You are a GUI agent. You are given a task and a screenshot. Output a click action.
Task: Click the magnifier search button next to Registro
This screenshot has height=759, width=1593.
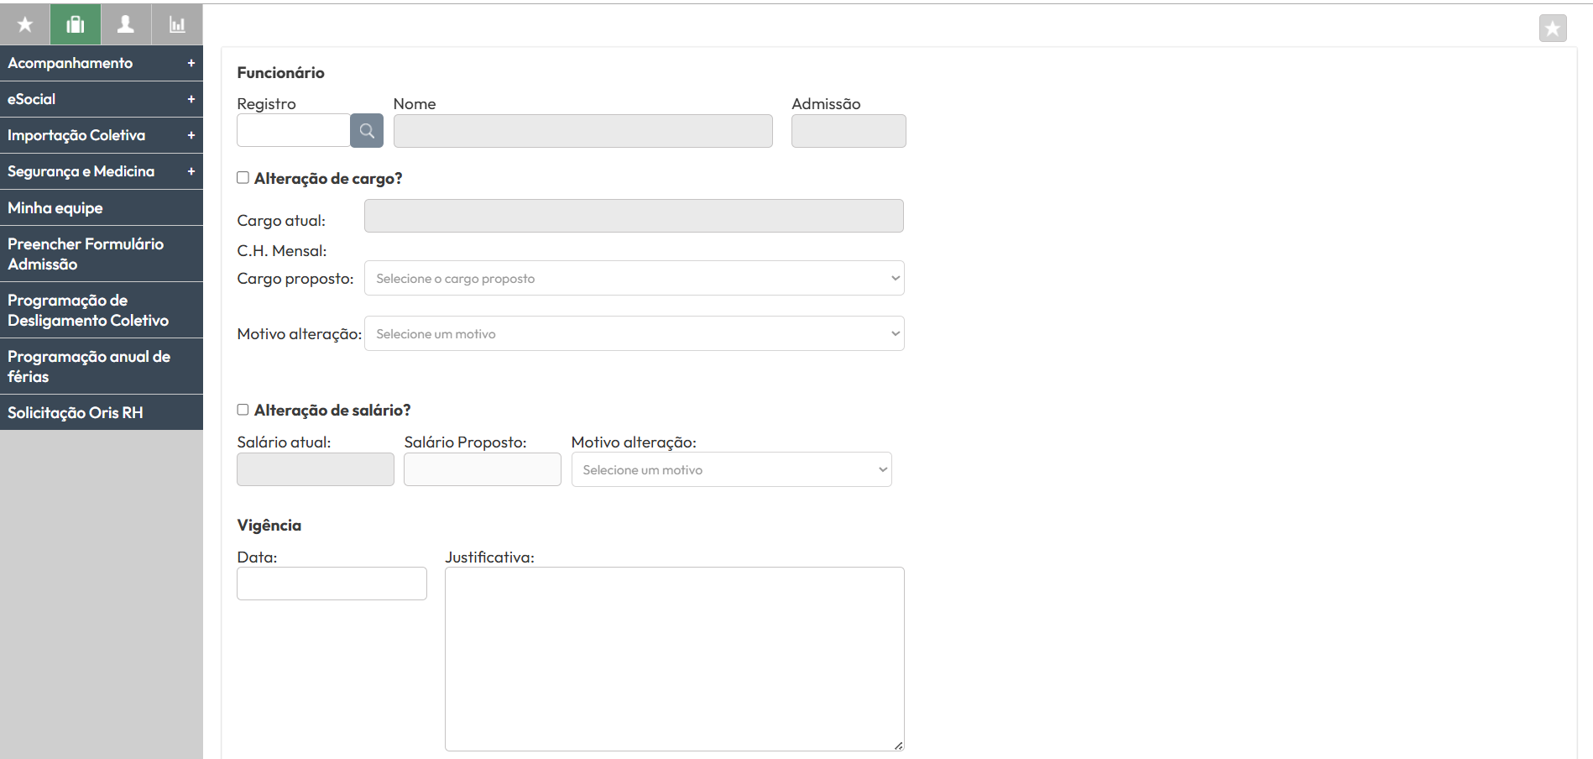[367, 131]
